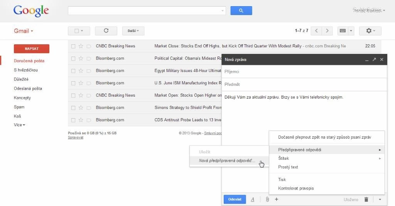Open the keyboard input tools icon
This screenshot has height=206, width=395.
click(x=343, y=31)
